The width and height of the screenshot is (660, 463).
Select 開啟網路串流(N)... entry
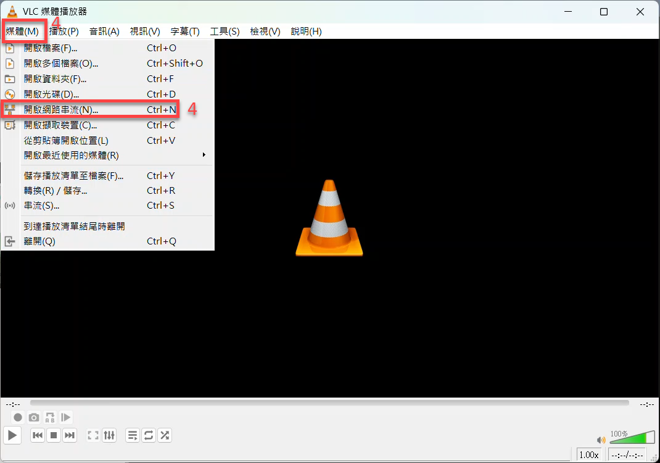click(108, 109)
